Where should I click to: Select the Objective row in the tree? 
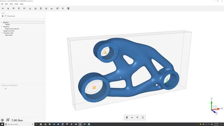tap(6, 27)
